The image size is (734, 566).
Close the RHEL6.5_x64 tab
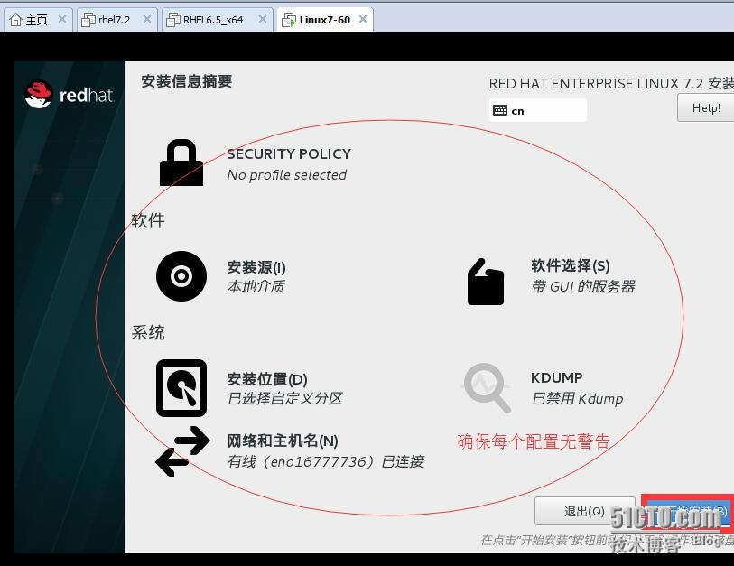pos(263,19)
